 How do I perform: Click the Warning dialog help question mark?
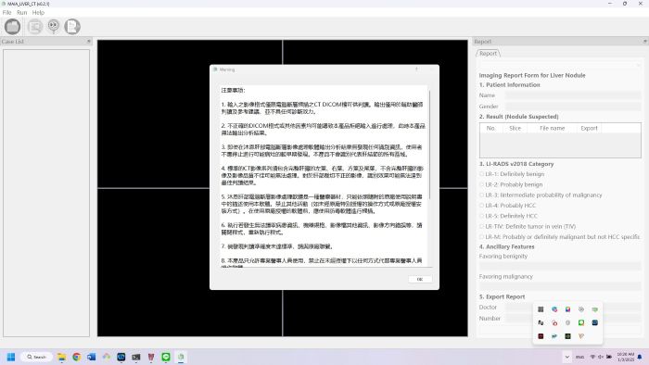tap(416, 69)
